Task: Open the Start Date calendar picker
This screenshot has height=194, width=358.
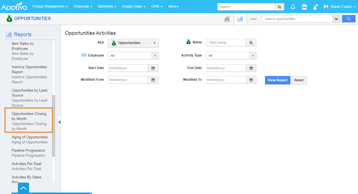Action: (x=153, y=68)
